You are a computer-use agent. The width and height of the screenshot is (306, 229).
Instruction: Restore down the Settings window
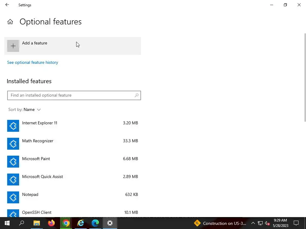(x=285, y=5)
